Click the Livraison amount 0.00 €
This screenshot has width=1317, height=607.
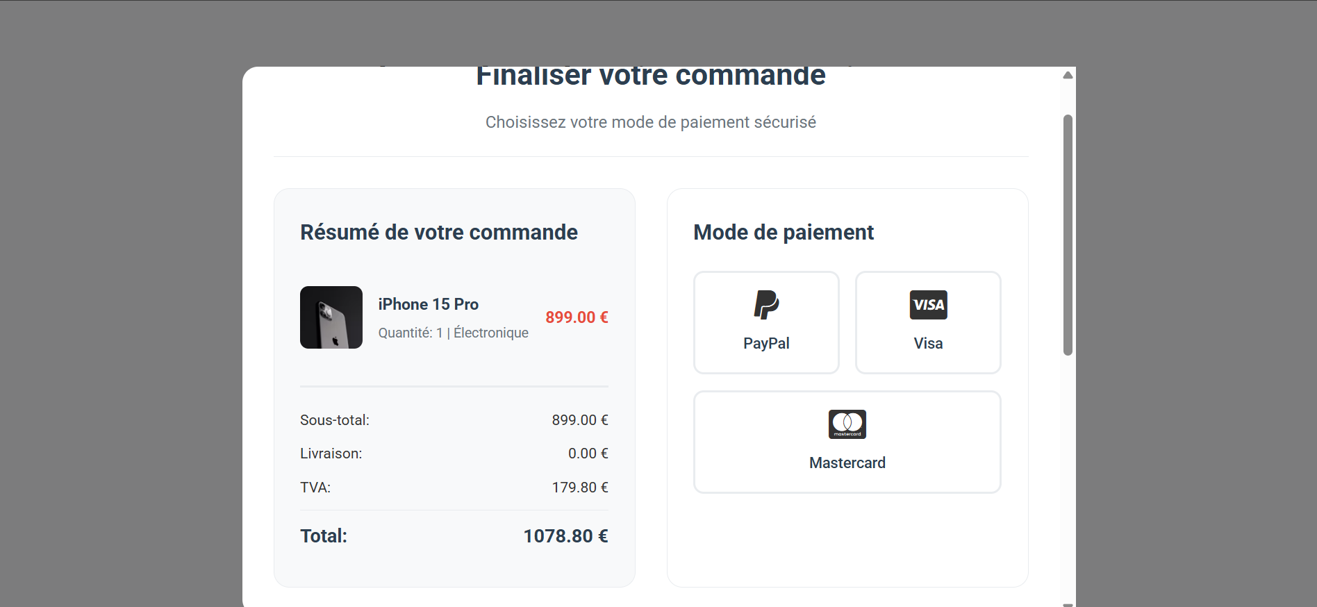pyautogui.click(x=588, y=454)
